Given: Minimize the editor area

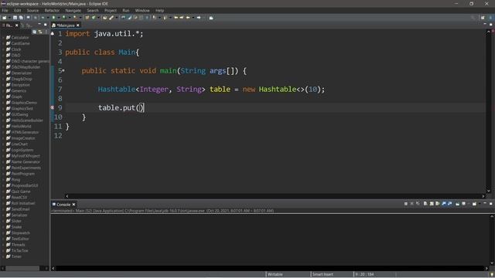Looking at the screenshot, I should pos(485,24).
